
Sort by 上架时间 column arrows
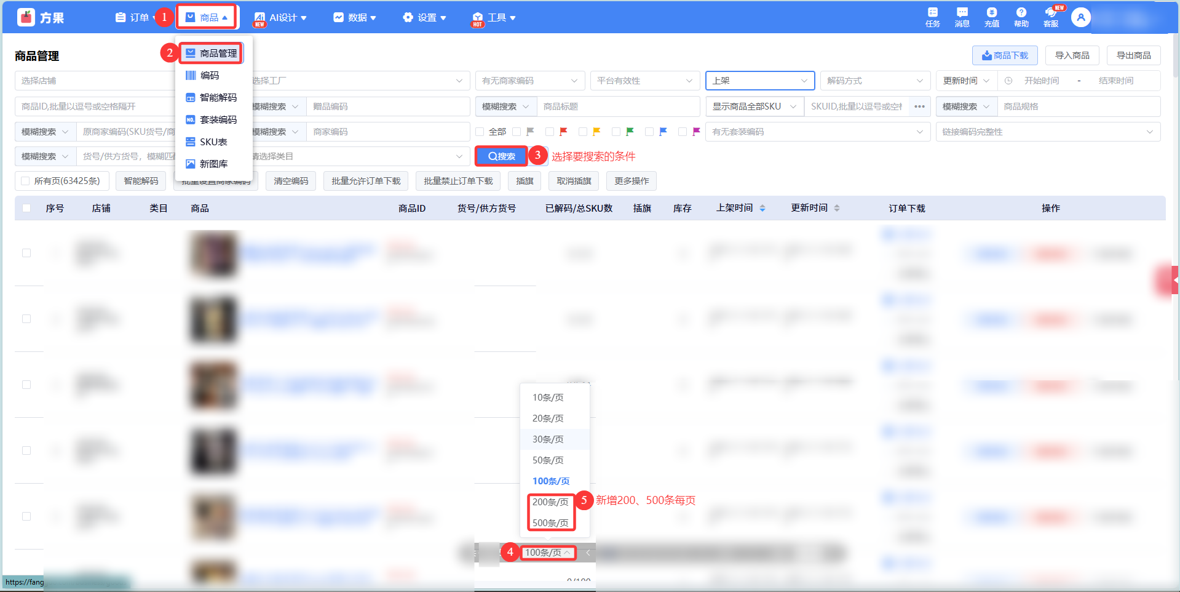coord(762,209)
